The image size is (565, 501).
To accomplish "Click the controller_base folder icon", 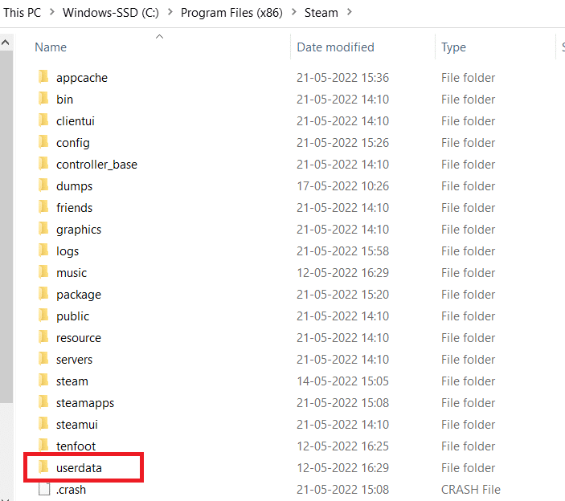I will pyautogui.click(x=43, y=164).
